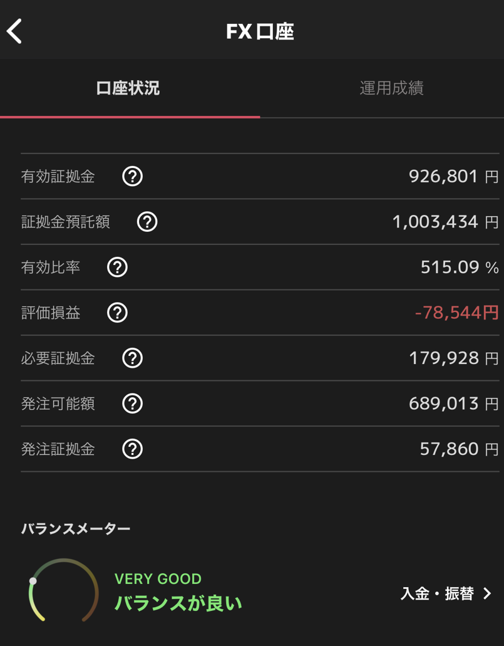
Task: Switch to the 運用成績 tab
Action: [391, 88]
